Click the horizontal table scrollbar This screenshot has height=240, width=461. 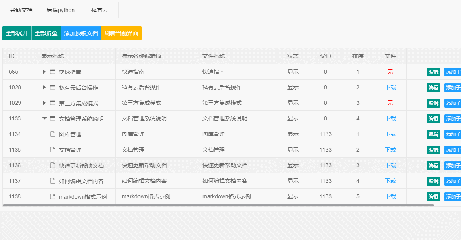click(x=218, y=205)
